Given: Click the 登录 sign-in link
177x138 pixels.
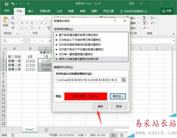Looking at the screenshot, I should click(131, 4).
